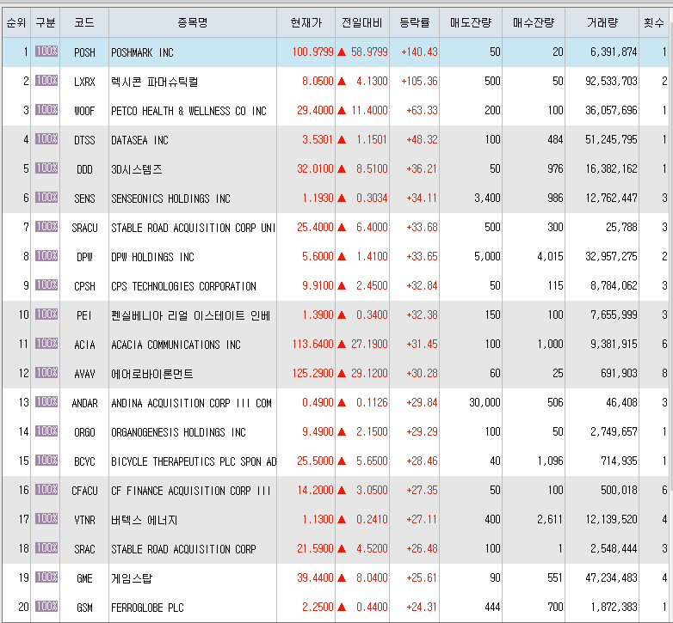Select the 렉시콘 파마슈틱컬 stock name
The height and width of the screenshot is (623, 673).
(x=155, y=82)
